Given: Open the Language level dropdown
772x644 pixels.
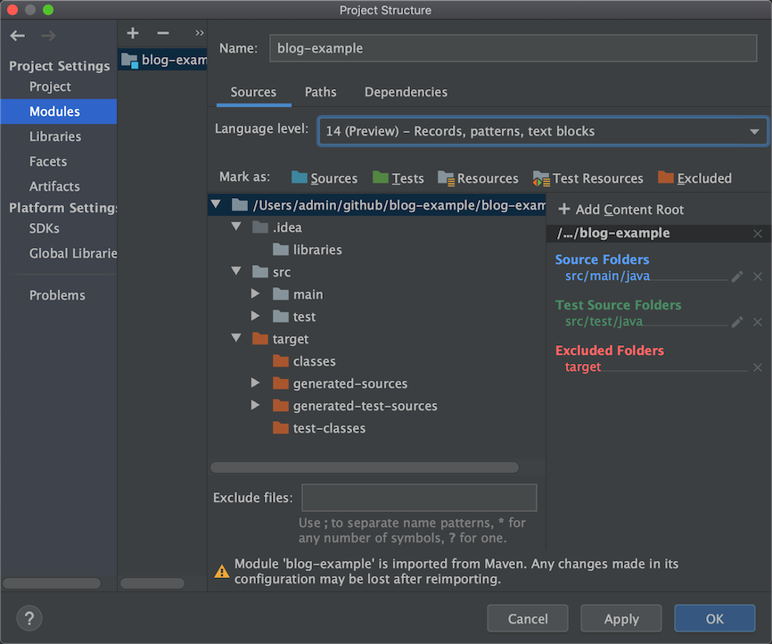Looking at the screenshot, I should (542, 131).
